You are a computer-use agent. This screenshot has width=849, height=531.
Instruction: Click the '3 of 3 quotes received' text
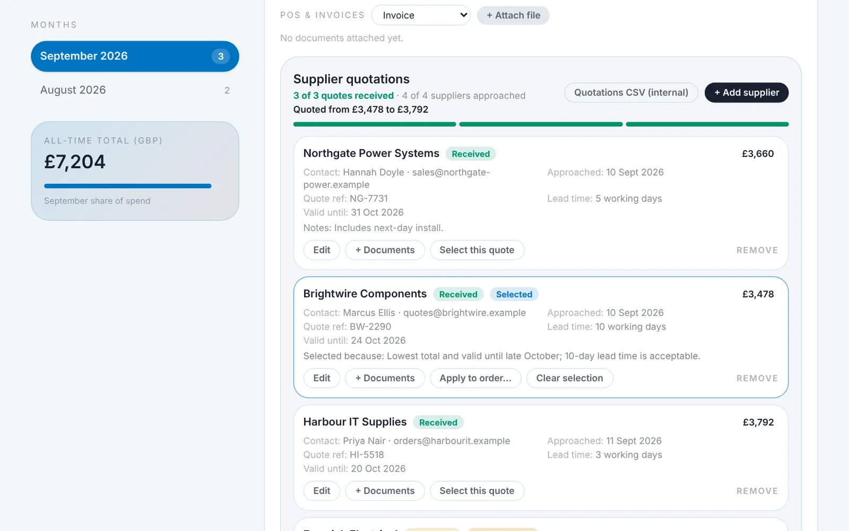[343, 96]
